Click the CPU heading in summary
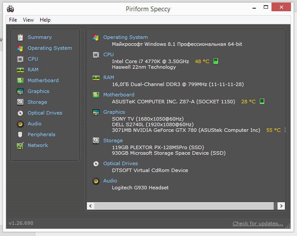This screenshot has width=297, height=236. [x=109, y=54]
